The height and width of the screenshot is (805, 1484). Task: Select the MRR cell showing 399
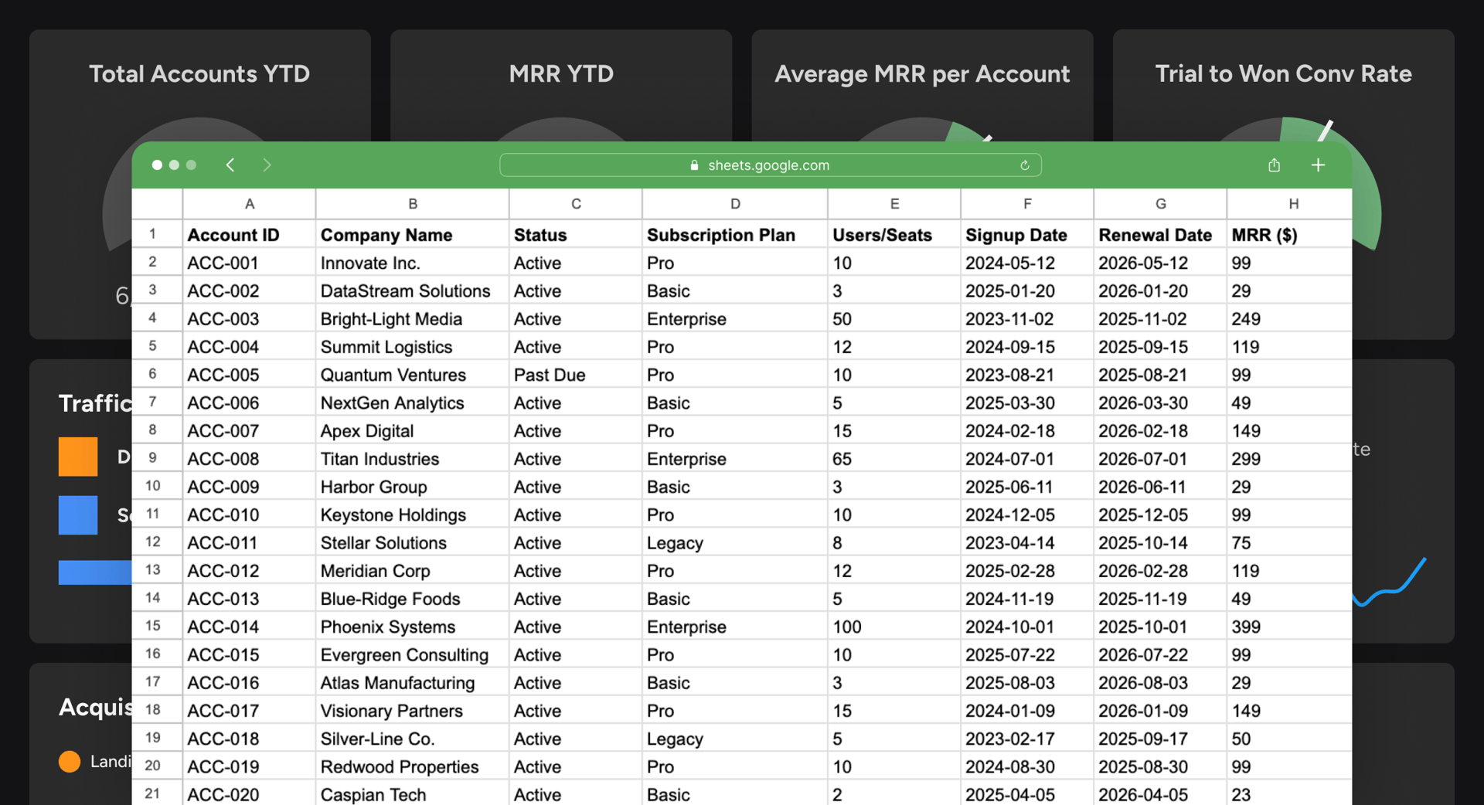(x=1246, y=627)
